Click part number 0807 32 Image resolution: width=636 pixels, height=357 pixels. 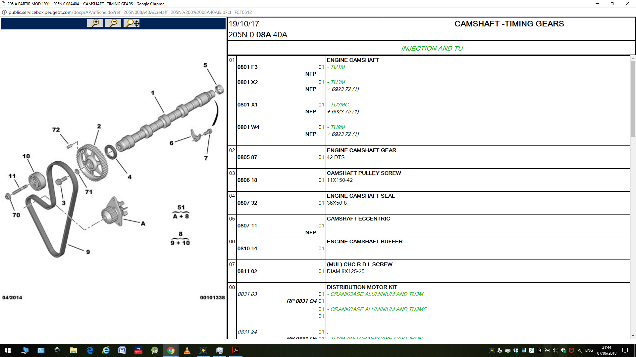247,203
